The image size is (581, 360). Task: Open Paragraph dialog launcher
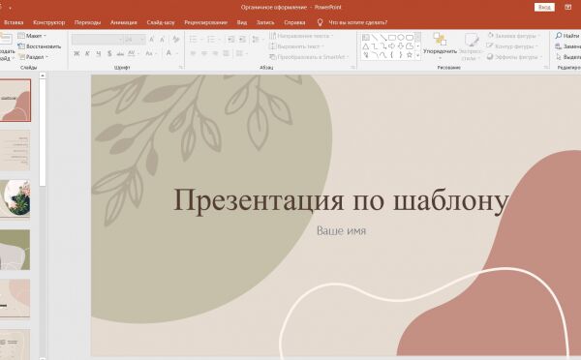(352, 68)
